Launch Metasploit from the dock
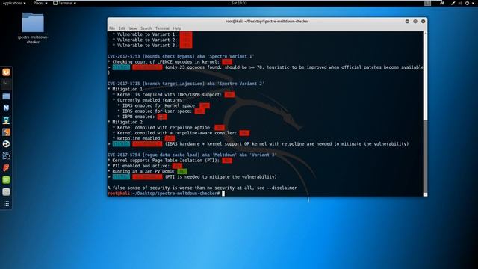This screenshot has height=269, width=478. [6, 108]
